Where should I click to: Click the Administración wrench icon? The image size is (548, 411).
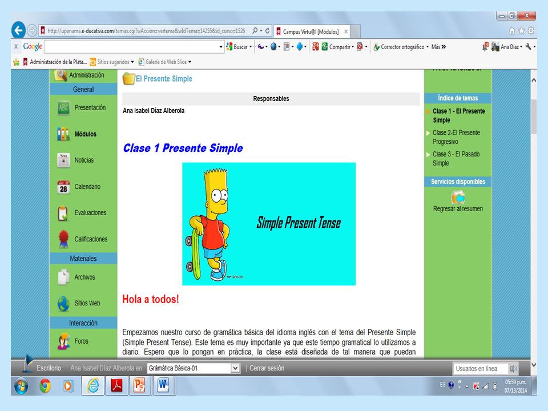tap(61, 75)
